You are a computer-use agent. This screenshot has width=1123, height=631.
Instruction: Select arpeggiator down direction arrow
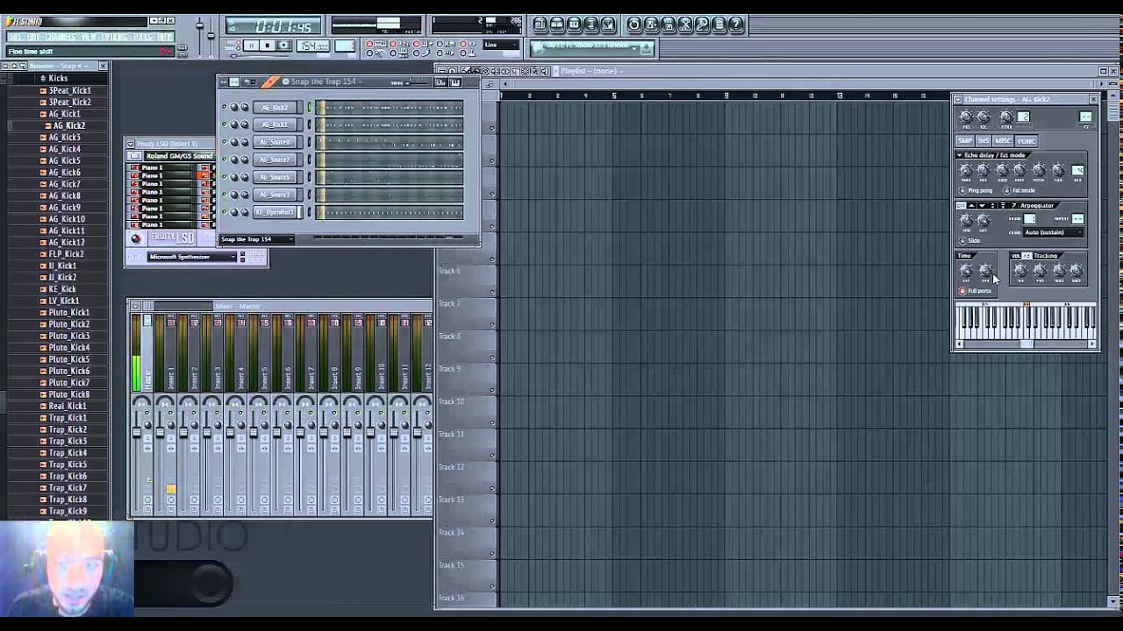click(x=982, y=206)
